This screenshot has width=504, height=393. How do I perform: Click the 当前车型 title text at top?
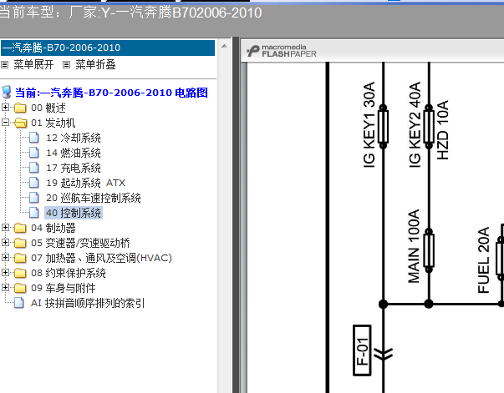[x=130, y=13]
